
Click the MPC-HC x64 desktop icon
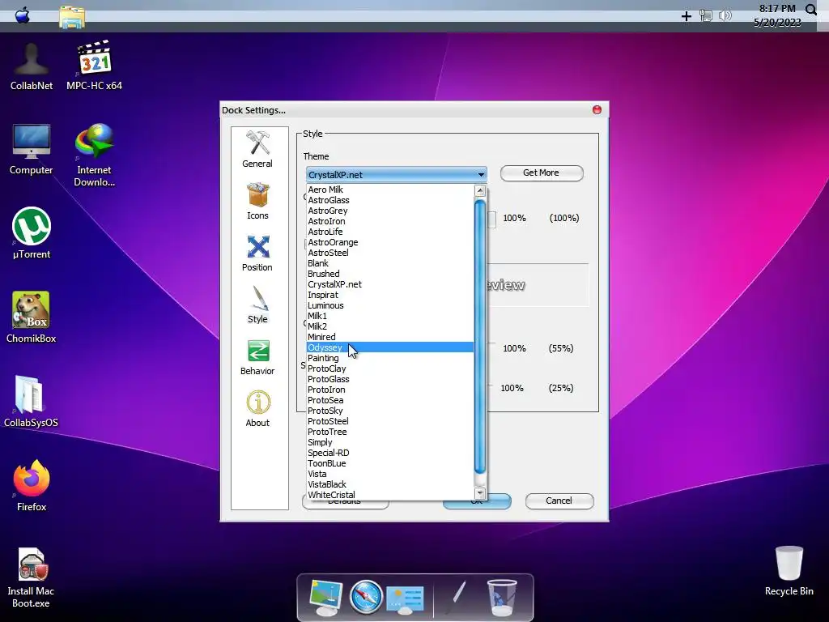(x=94, y=66)
